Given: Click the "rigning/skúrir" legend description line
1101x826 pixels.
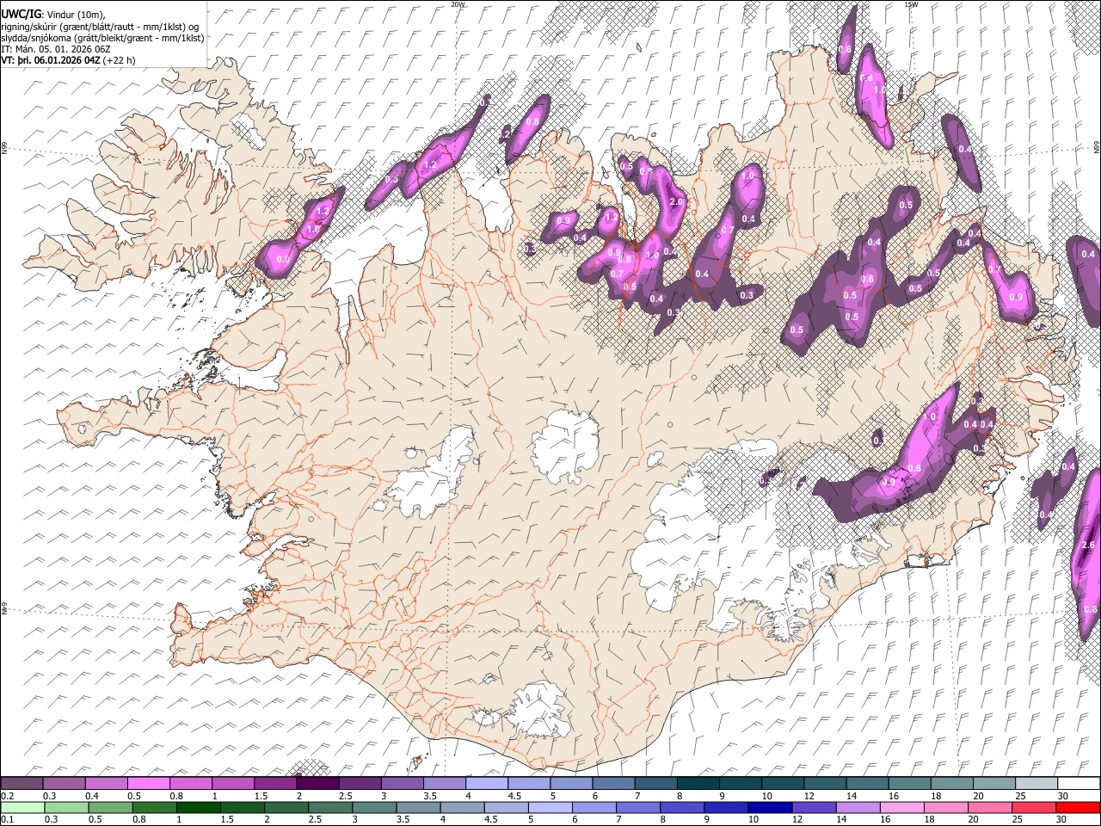Looking at the screenshot, I should tap(101, 27).
